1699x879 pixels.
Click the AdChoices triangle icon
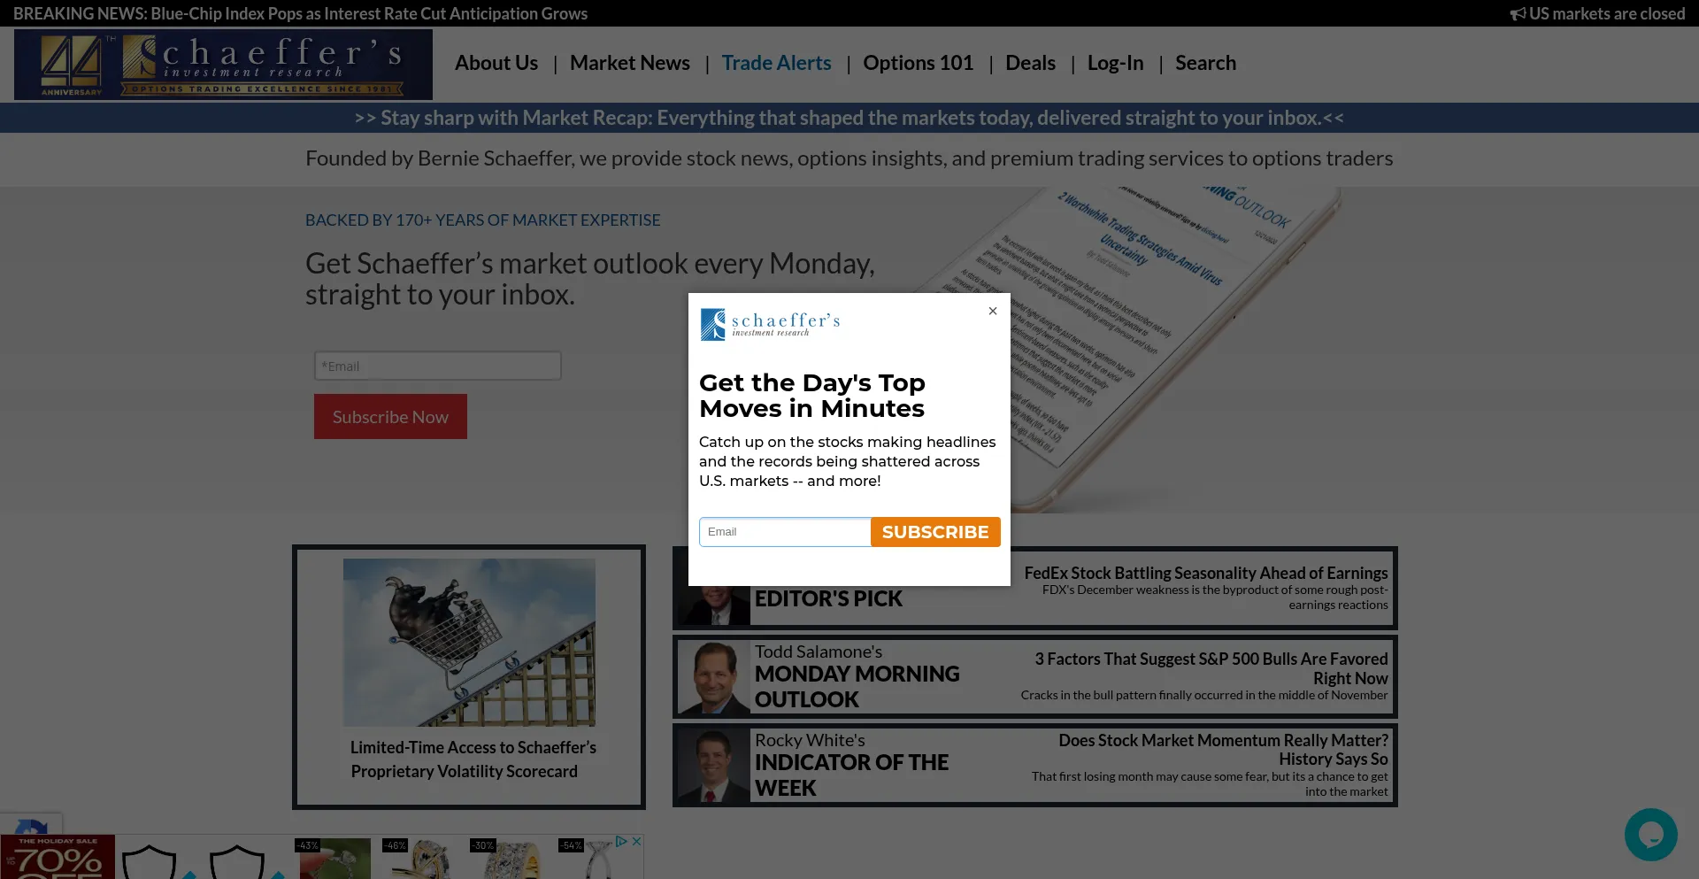(621, 841)
